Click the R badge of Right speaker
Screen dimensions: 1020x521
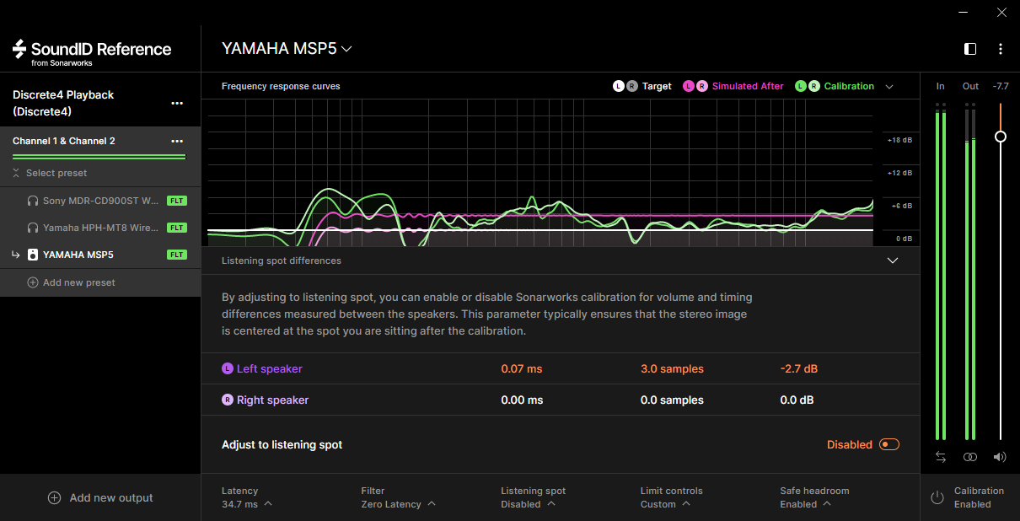(x=228, y=400)
